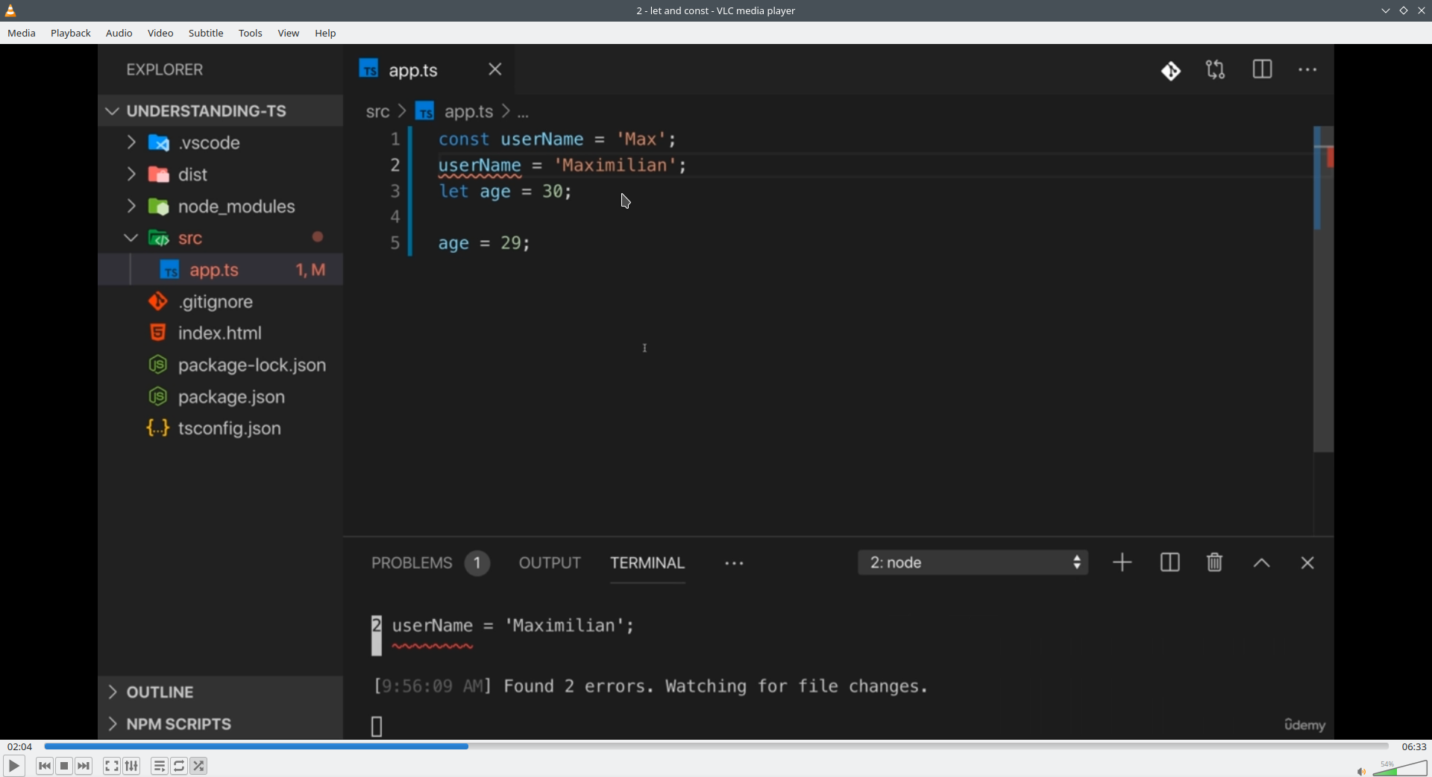This screenshot has height=777, width=1432.
Task: Split the terminal pane
Action: 1170,563
